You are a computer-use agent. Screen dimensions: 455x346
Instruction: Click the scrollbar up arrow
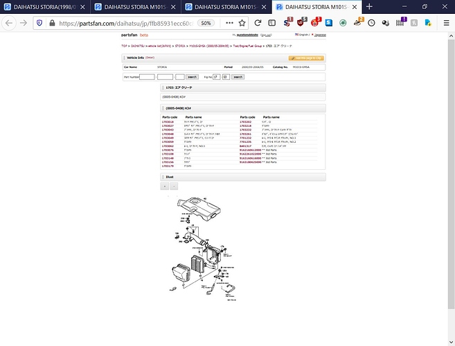(451, 36)
